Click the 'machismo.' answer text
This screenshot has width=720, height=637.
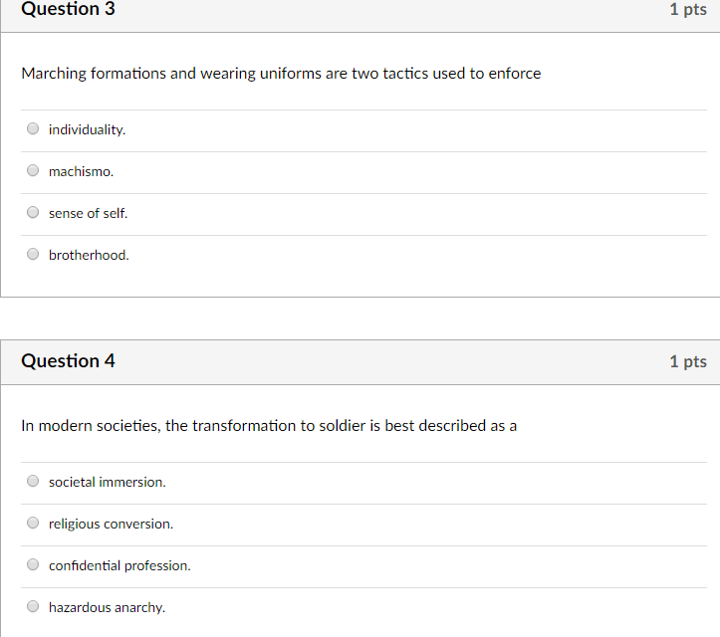click(x=82, y=171)
